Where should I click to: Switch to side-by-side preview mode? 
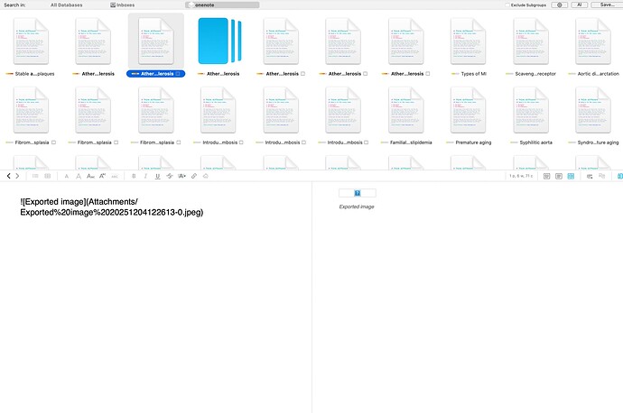pos(571,176)
